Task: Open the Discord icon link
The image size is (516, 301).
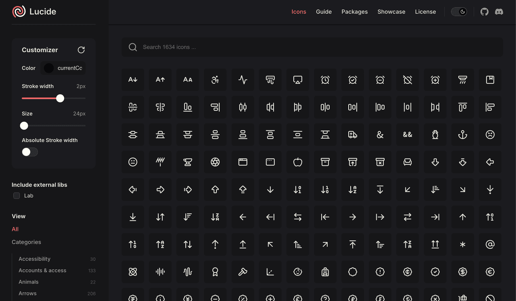Action: coord(499,12)
